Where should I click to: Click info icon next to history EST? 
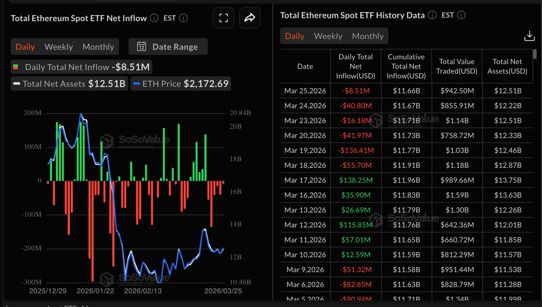pyautogui.click(x=461, y=15)
